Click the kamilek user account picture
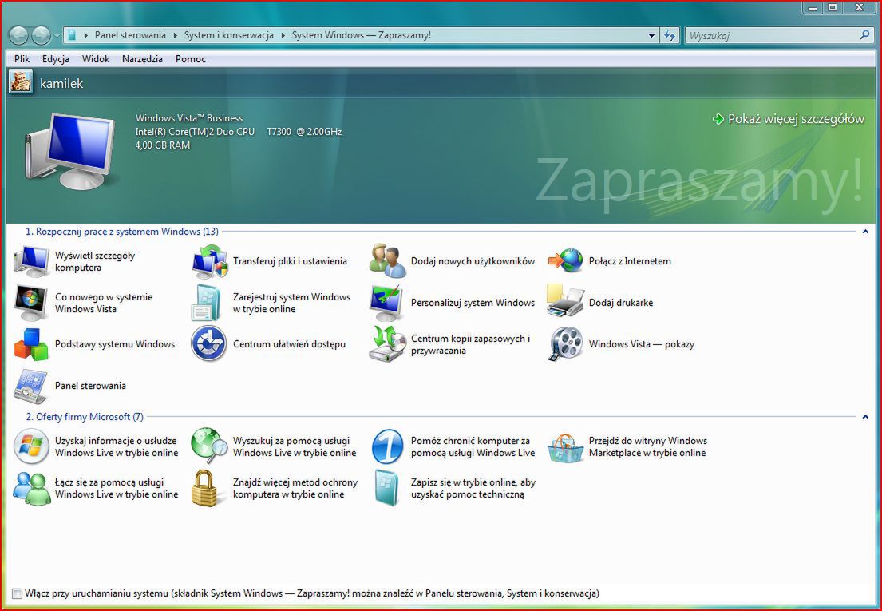The width and height of the screenshot is (882, 611). (21, 83)
